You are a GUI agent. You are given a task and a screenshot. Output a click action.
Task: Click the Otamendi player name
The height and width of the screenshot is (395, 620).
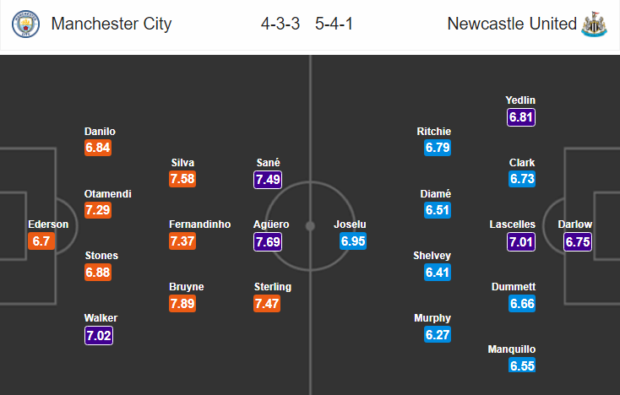(x=107, y=194)
